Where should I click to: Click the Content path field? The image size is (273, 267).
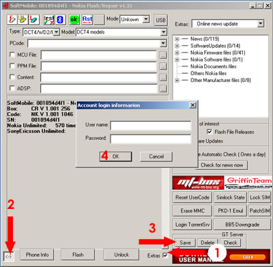[99, 77]
